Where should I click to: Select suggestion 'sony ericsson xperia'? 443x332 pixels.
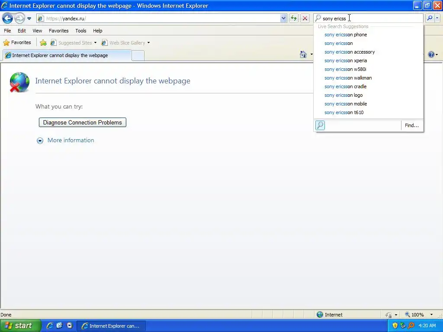(369, 61)
